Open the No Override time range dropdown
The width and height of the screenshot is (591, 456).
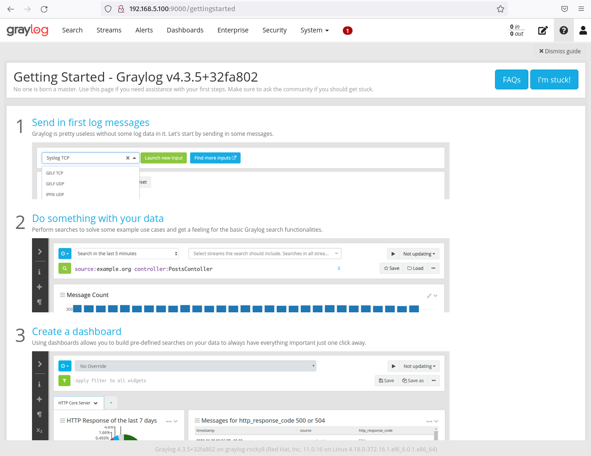[x=195, y=366]
